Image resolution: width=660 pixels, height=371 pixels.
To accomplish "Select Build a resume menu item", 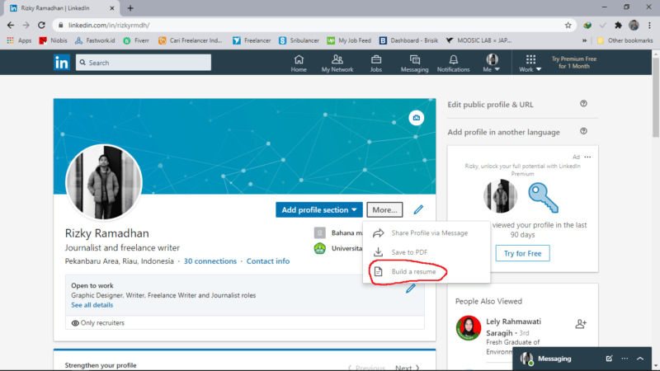I will pos(427,271).
